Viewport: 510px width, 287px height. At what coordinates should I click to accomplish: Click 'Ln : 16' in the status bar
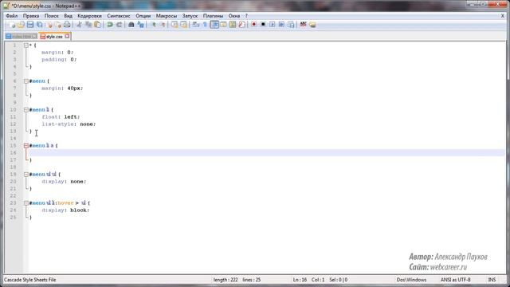(x=300, y=280)
